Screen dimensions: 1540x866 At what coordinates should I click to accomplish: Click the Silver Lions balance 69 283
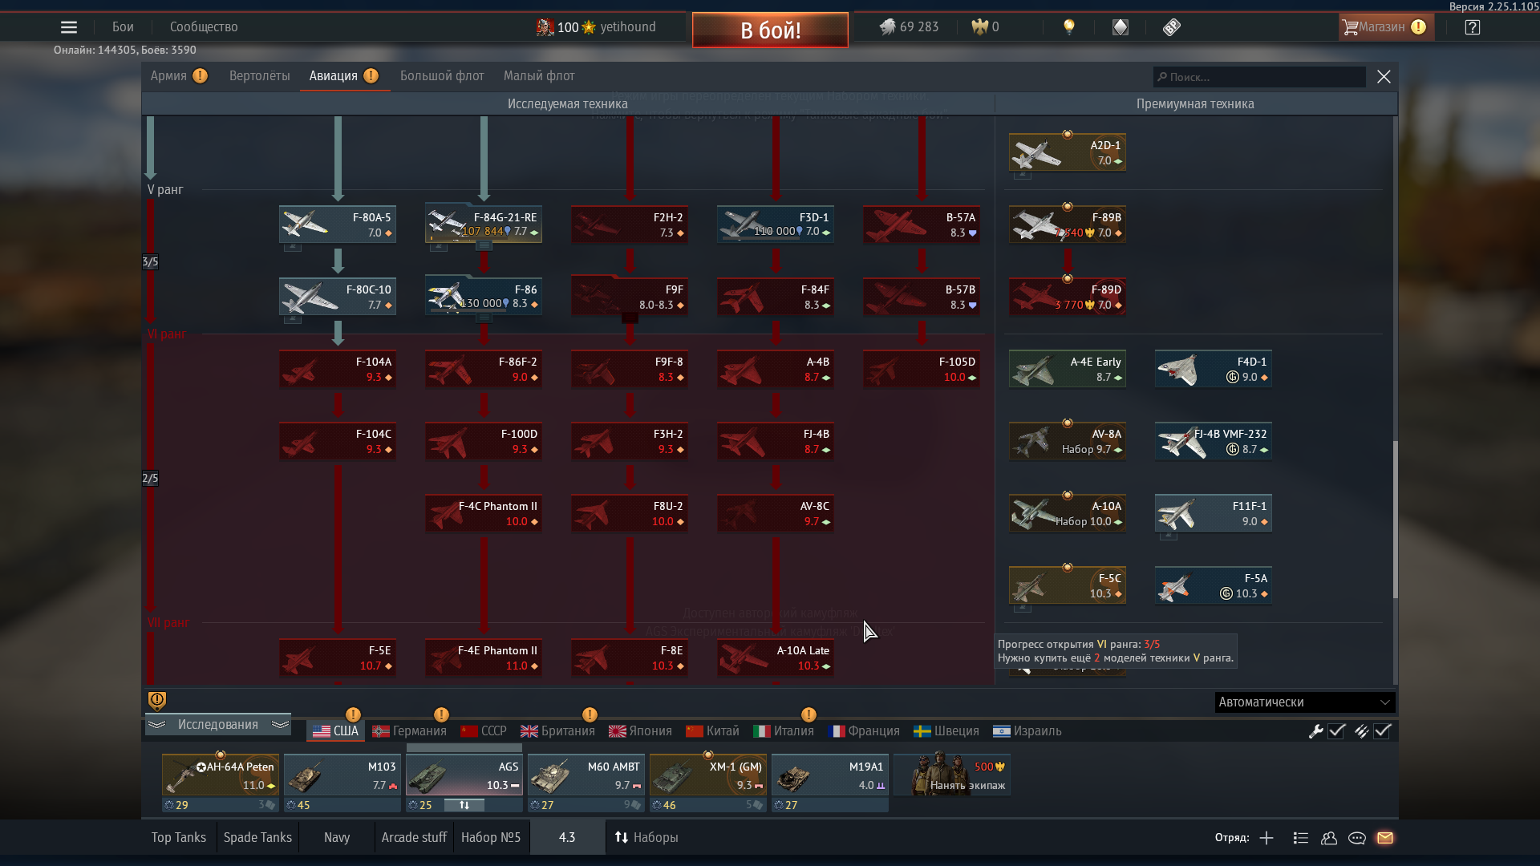click(909, 27)
